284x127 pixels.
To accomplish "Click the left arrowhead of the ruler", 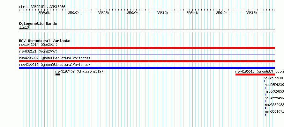I will click(20, 10).
